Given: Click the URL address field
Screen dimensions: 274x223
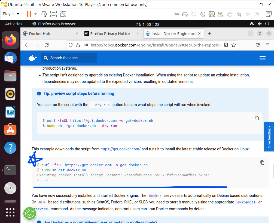Looking at the screenshot, I should click(156, 45).
